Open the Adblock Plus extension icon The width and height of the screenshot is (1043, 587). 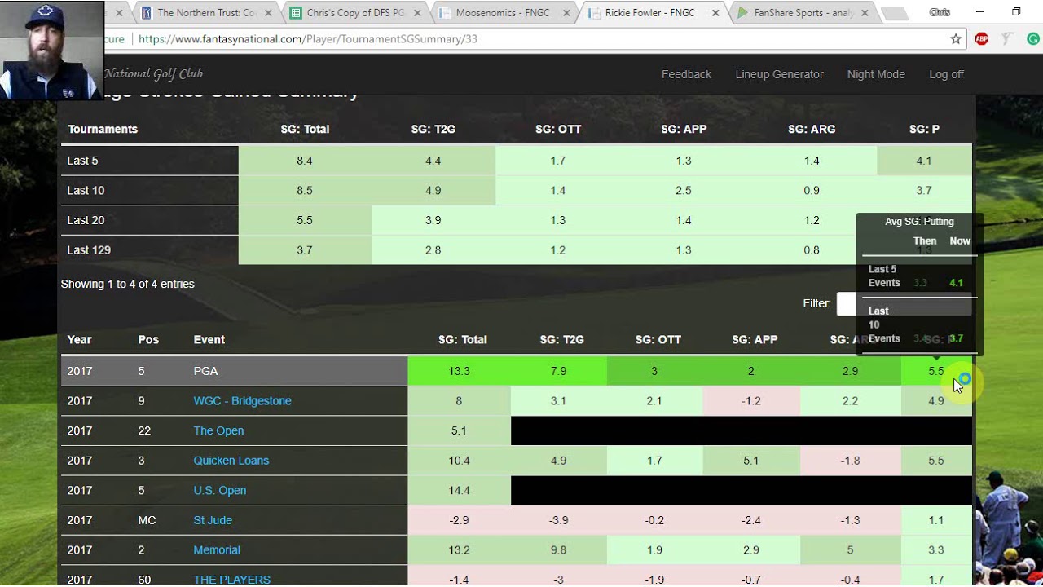click(982, 39)
